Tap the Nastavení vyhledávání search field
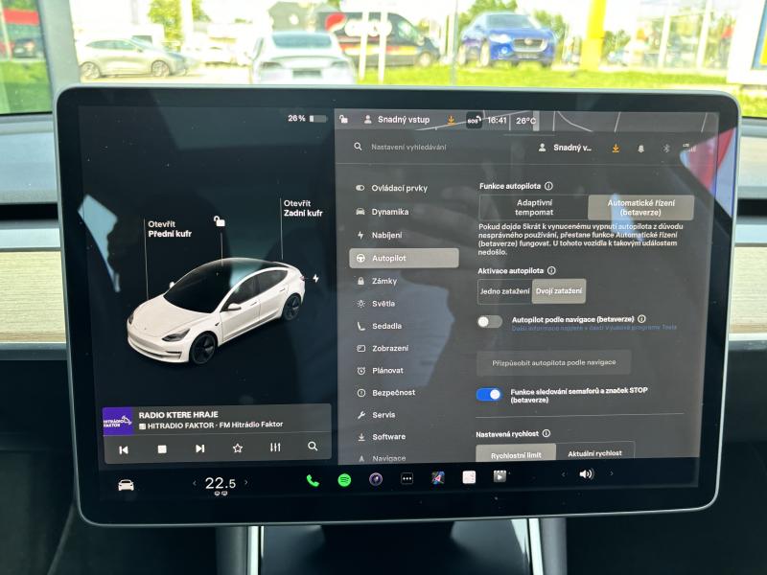 (408, 147)
